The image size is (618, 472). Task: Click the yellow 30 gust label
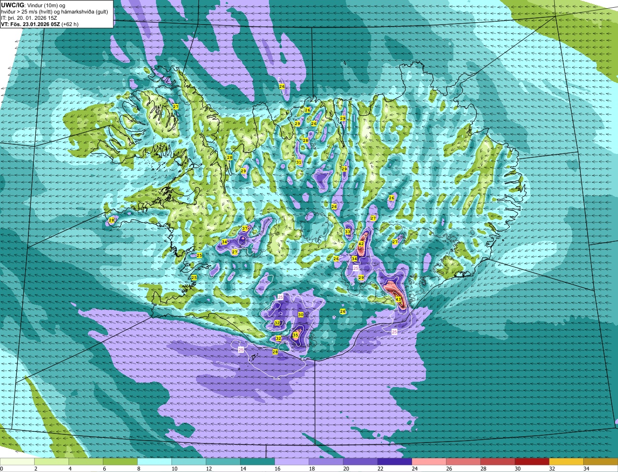[x=300, y=315]
